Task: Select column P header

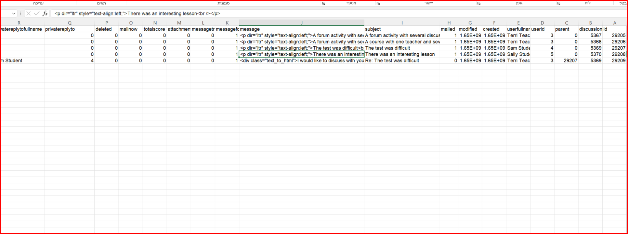Action: pyautogui.click(x=107, y=23)
